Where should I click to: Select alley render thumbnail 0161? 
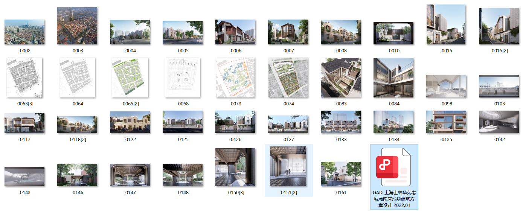point(341,174)
